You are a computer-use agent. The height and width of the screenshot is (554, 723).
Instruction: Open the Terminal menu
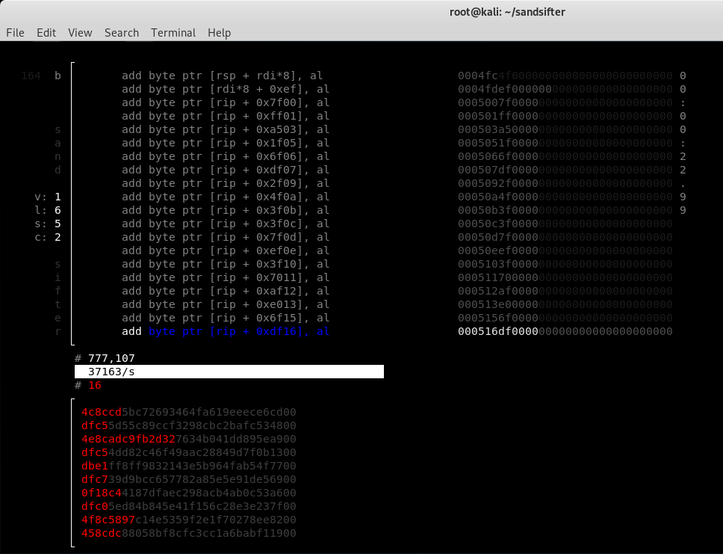pos(173,33)
